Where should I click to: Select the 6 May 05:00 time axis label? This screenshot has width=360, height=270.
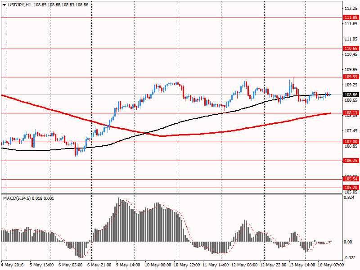(71, 265)
